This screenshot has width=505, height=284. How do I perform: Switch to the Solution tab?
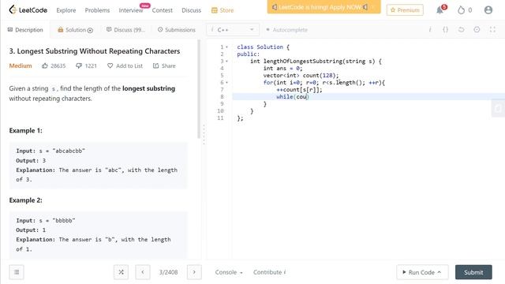click(76, 30)
